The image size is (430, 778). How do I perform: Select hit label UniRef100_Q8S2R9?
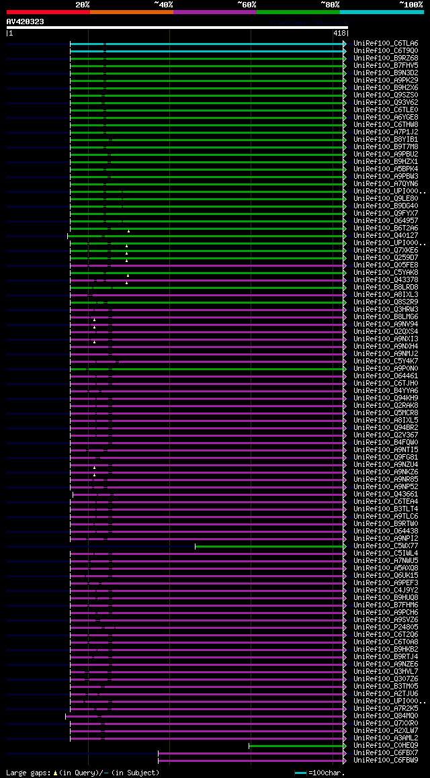[386, 302]
